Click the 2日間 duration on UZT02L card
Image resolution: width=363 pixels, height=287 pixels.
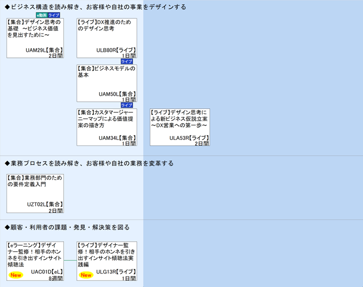tap(56, 210)
